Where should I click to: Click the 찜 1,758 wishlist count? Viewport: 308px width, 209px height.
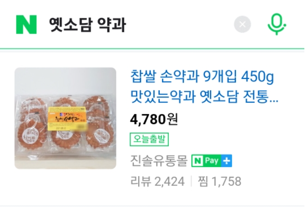tap(219, 181)
